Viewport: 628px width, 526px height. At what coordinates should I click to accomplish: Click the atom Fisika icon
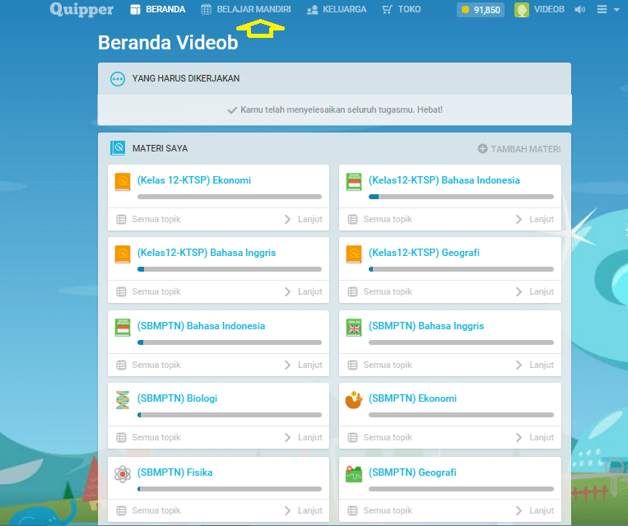click(x=123, y=474)
